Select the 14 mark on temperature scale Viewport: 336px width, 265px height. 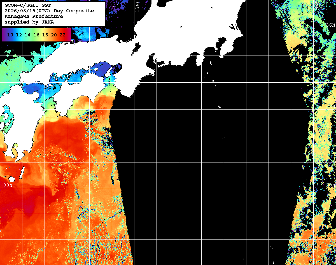coord(27,35)
